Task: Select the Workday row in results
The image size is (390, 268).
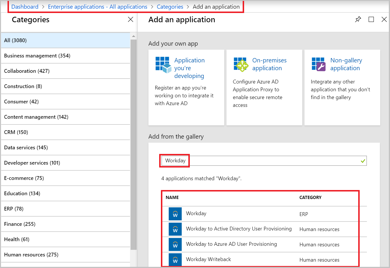Action: pos(264,214)
